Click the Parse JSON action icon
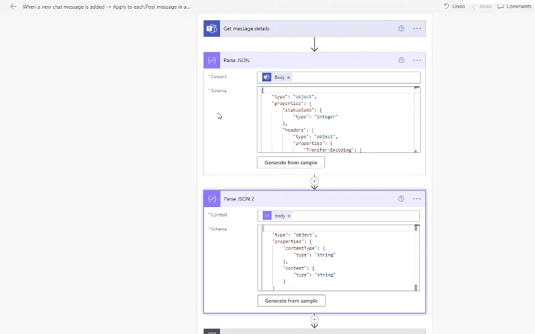 [211, 60]
